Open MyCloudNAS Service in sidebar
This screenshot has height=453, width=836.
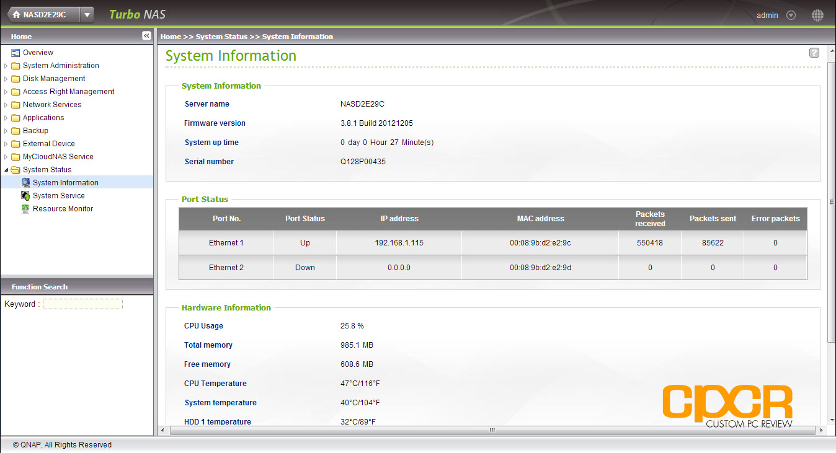[58, 157]
